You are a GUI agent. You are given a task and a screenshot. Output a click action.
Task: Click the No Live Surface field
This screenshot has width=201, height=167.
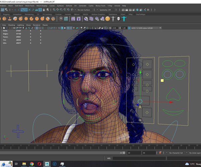tap(84, 10)
